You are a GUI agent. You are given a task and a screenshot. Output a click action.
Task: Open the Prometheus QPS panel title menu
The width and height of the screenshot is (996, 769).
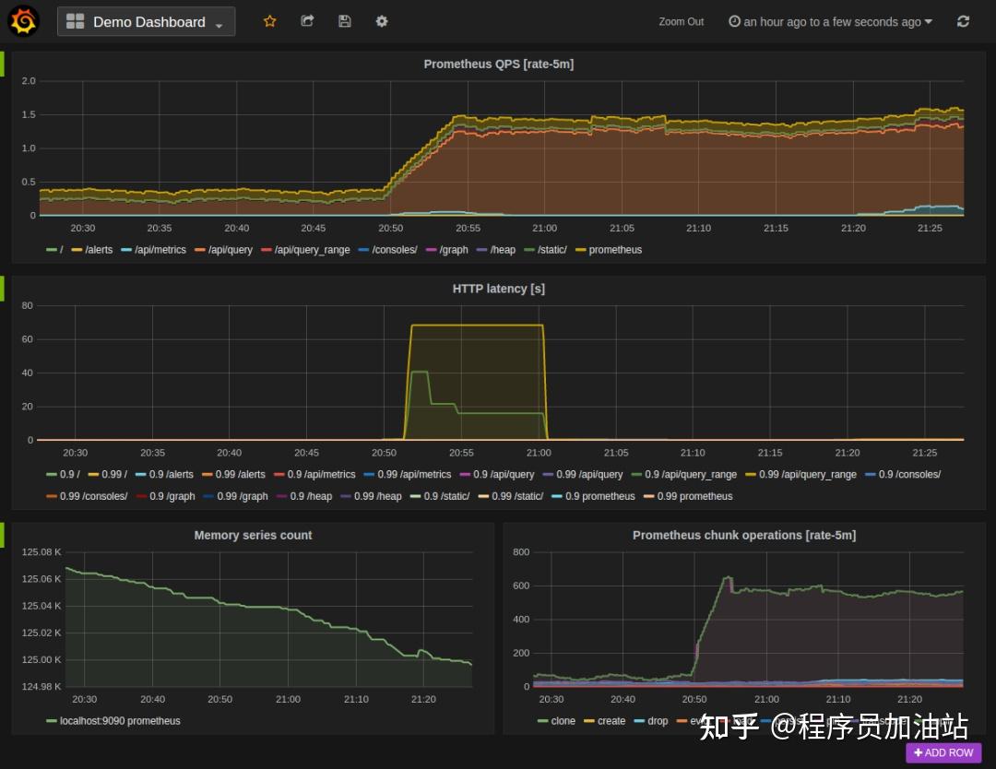tap(499, 65)
